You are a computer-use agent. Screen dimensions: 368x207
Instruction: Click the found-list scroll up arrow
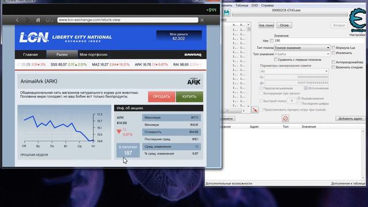click(x=248, y=25)
